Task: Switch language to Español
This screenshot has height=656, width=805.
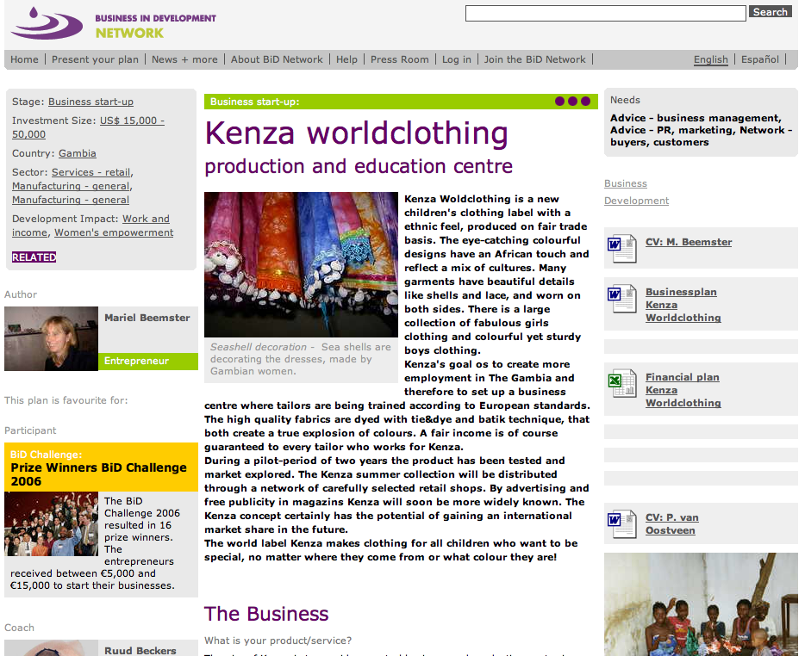Action: tap(759, 59)
